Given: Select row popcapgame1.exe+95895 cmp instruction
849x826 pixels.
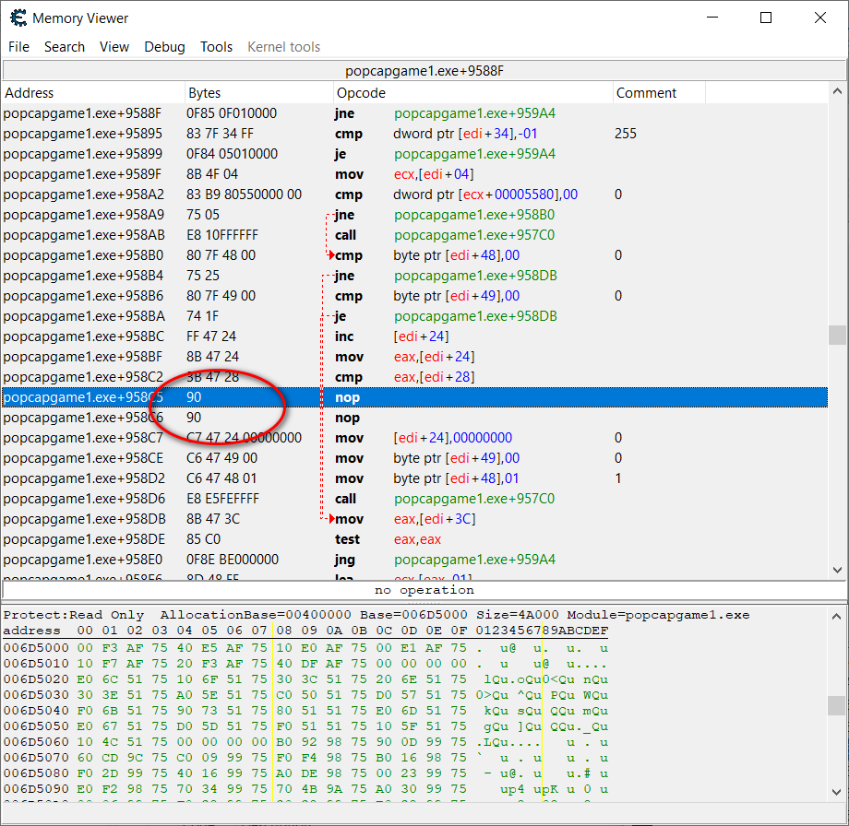Looking at the screenshot, I should (x=414, y=134).
